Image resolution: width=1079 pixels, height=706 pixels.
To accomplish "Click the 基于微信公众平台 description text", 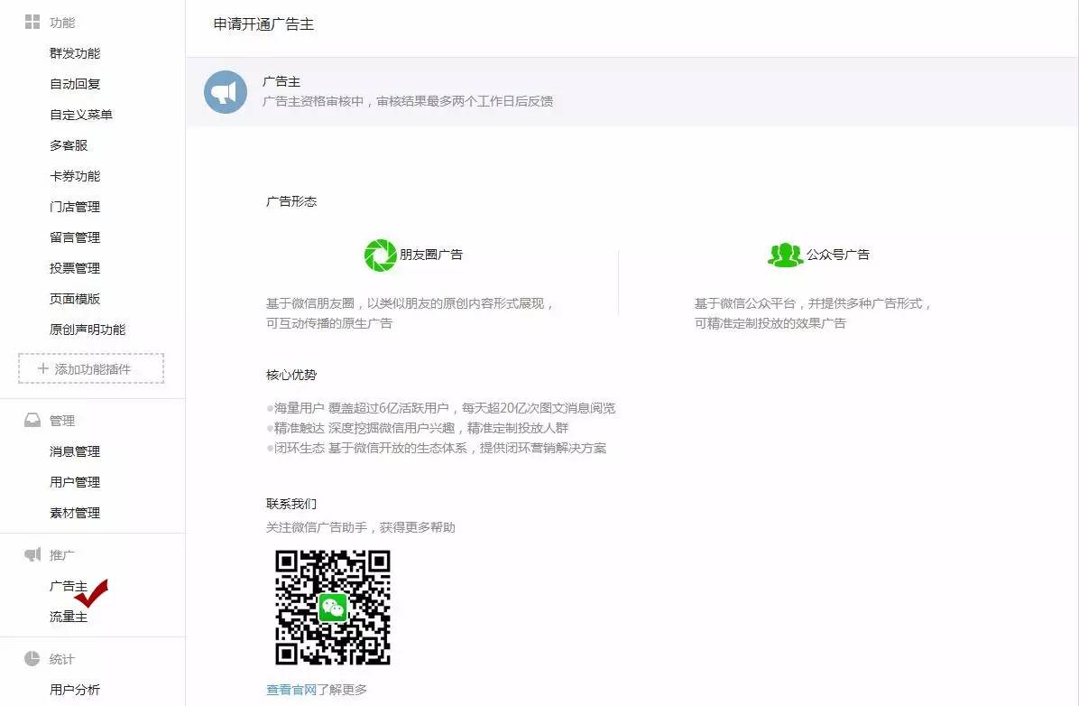I will [813, 312].
